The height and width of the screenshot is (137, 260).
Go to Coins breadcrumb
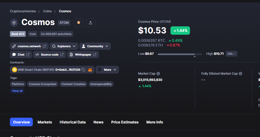pos(47,11)
